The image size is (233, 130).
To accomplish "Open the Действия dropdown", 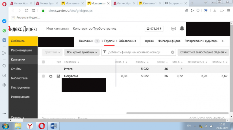I will 52,52.
